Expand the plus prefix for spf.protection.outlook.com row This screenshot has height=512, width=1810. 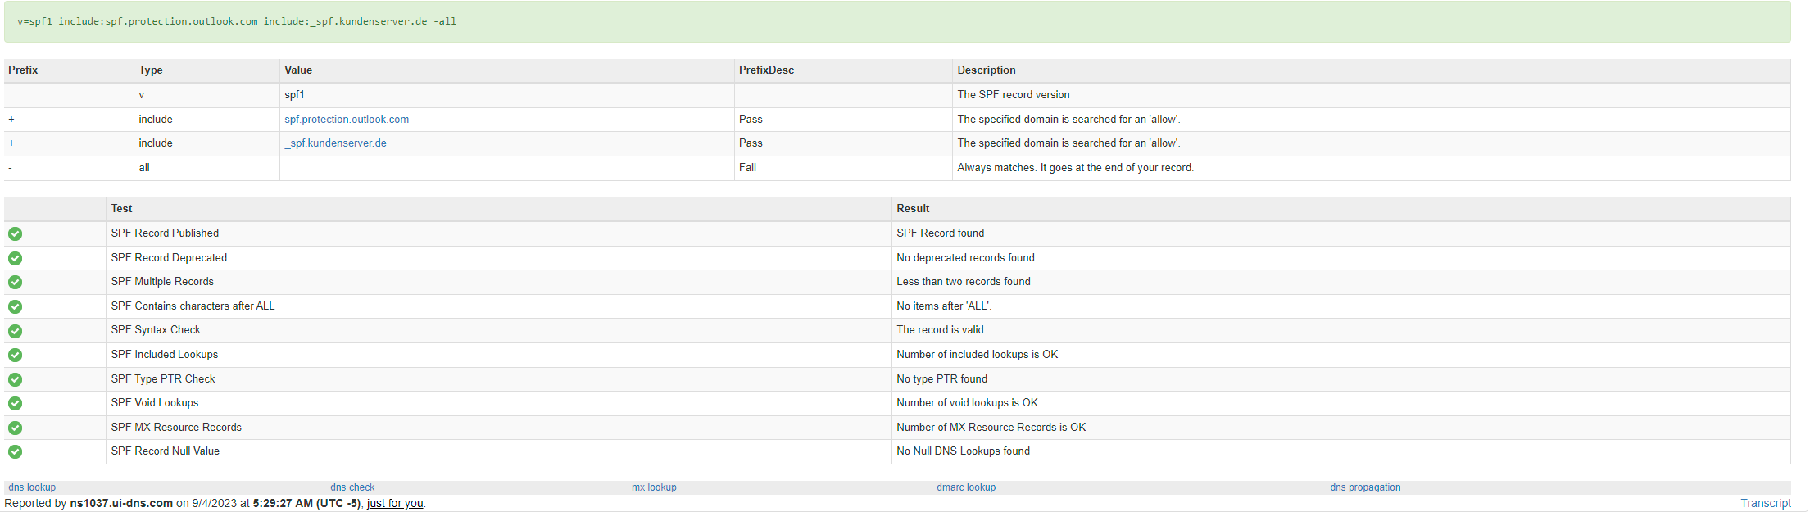(11, 120)
